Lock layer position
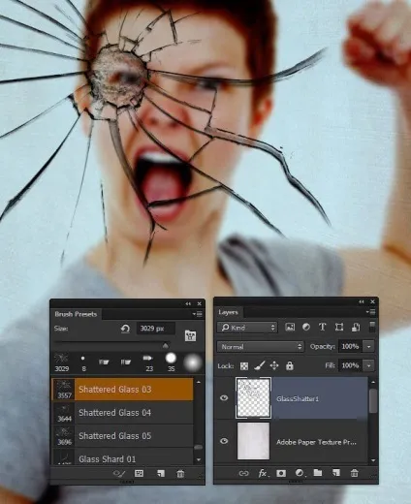The height and width of the screenshot is (504, 411). [x=274, y=365]
